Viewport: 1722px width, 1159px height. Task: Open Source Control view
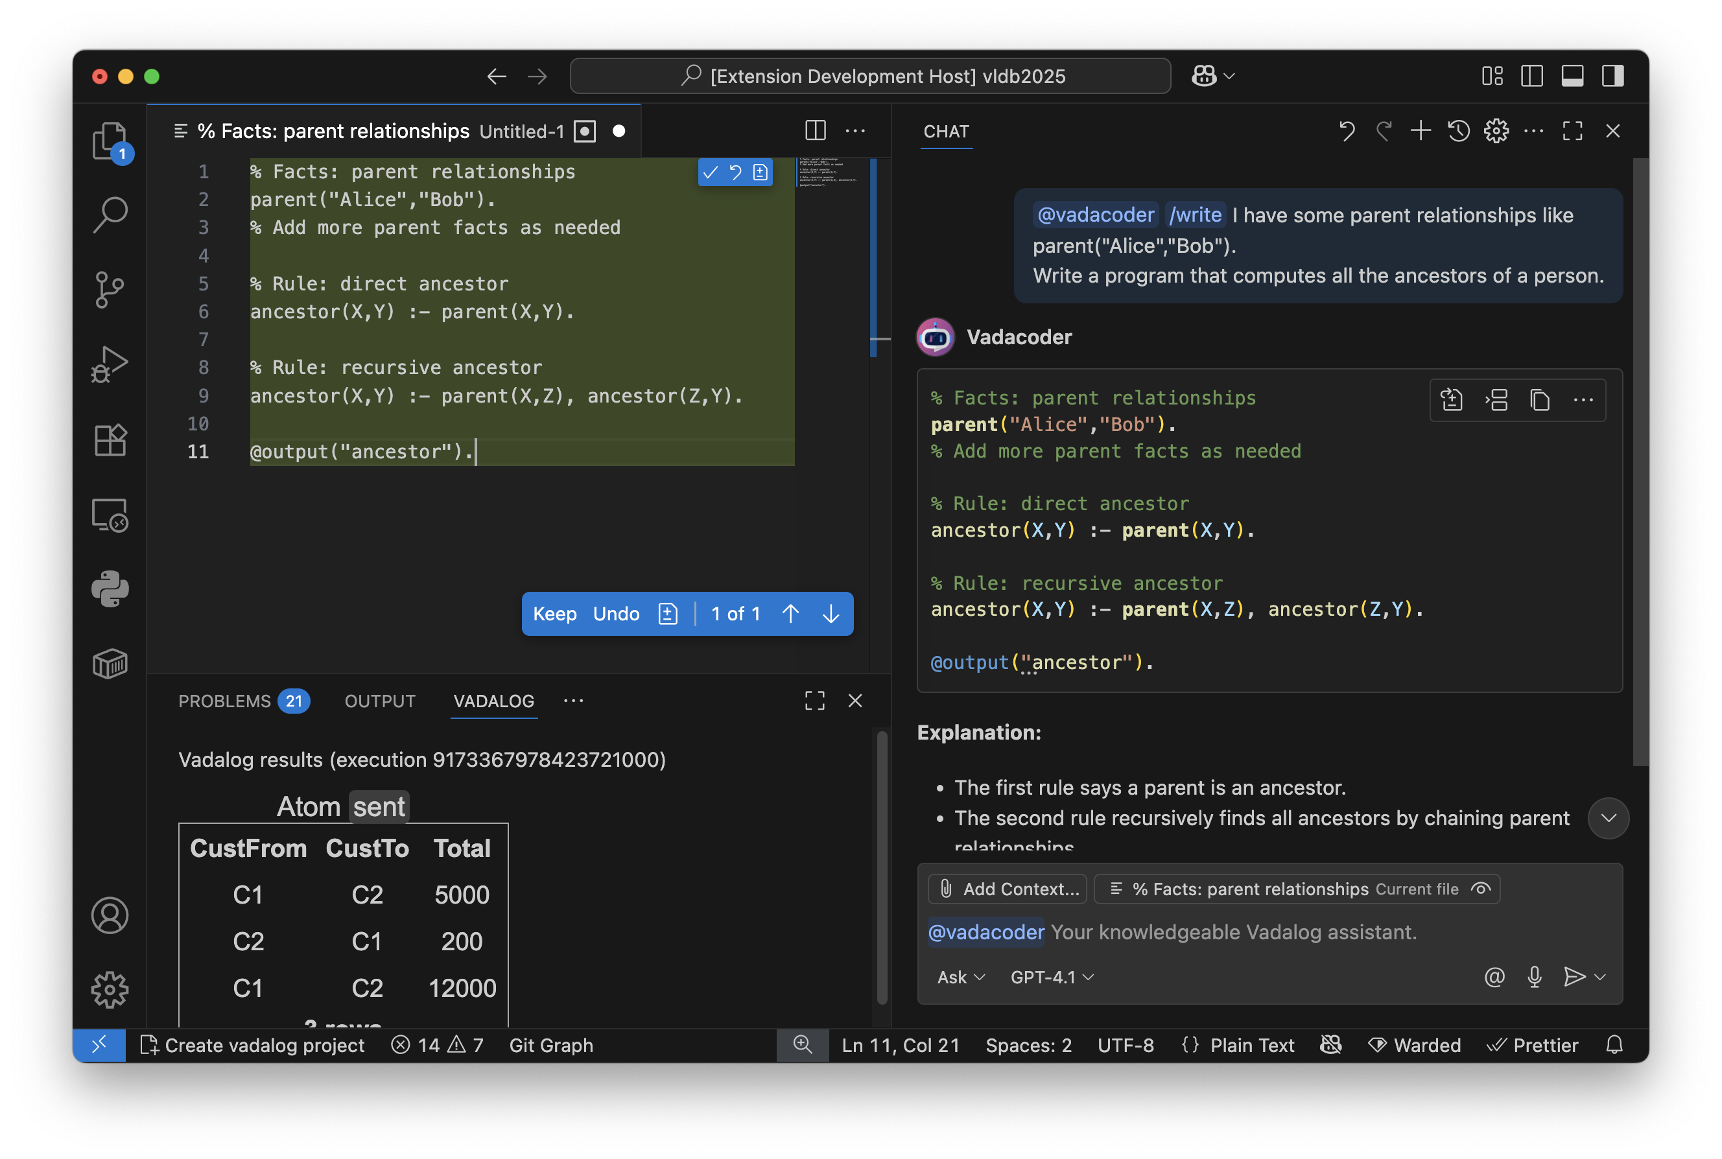(110, 289)
